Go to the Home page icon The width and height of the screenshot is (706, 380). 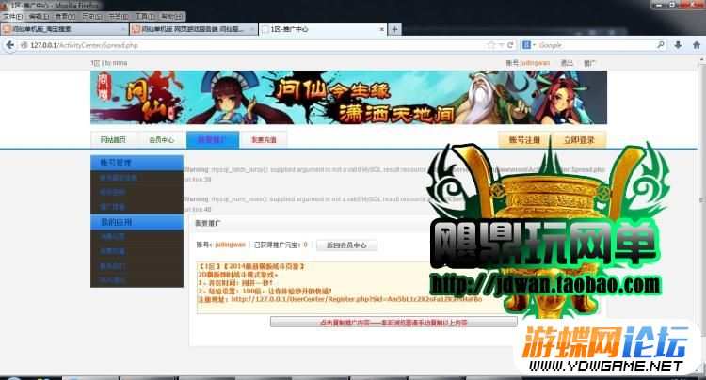(x=697, y=45)
